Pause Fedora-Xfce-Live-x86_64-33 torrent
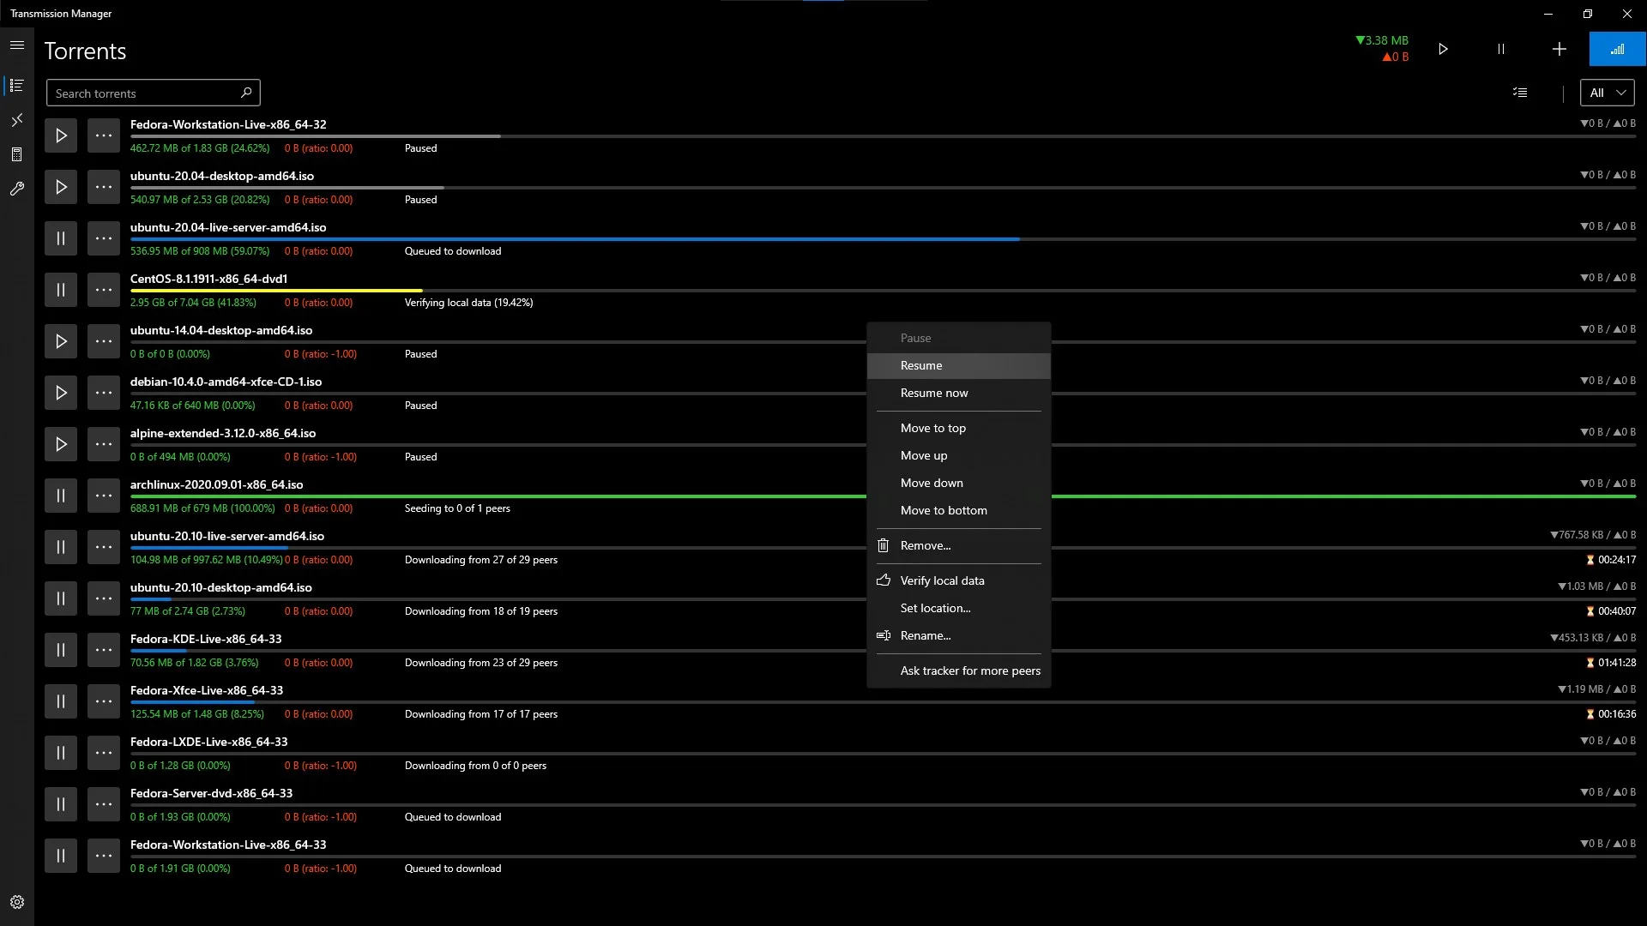Screen dimensions: 1647x926 61,701
